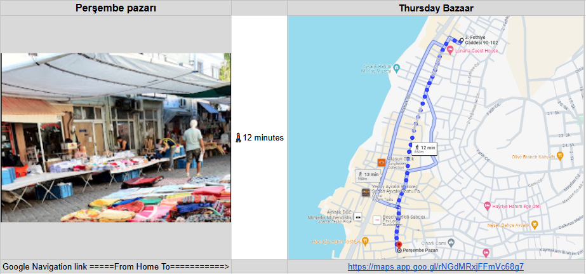Click the Thursday Bazaar header cell
The width and height of the screenshot is (586, 274).
(436, 8)
